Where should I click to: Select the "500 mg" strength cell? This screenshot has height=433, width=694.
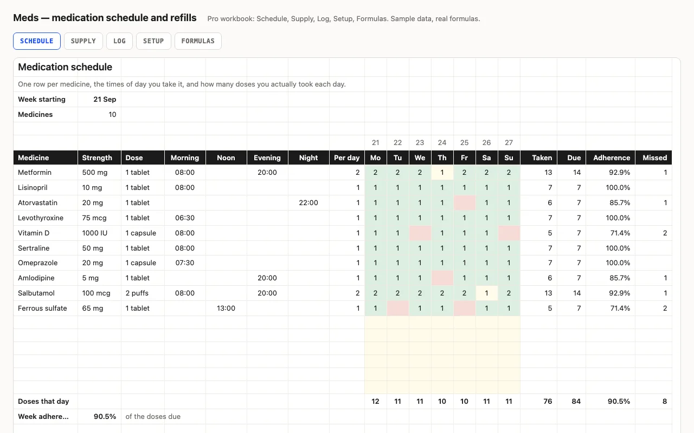(x=100, y=173)
